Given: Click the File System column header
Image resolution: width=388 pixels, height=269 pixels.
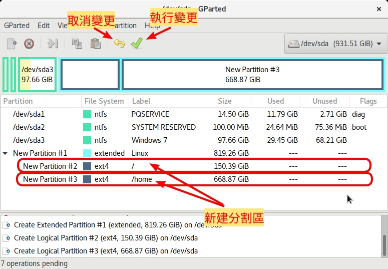Looking at the screenshot, I should (104, 101).
